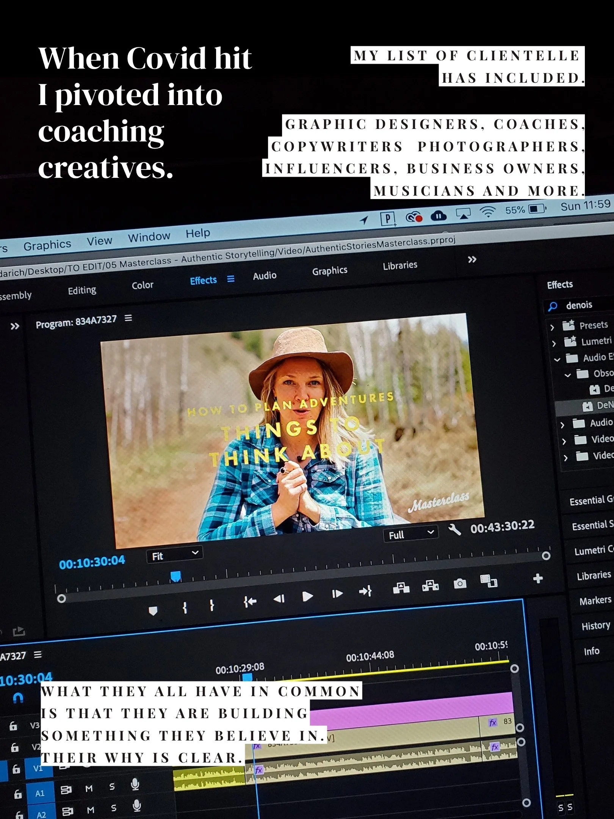The image size is (614, 819).
Task: Open the Help menu
Action: [198, 233]
